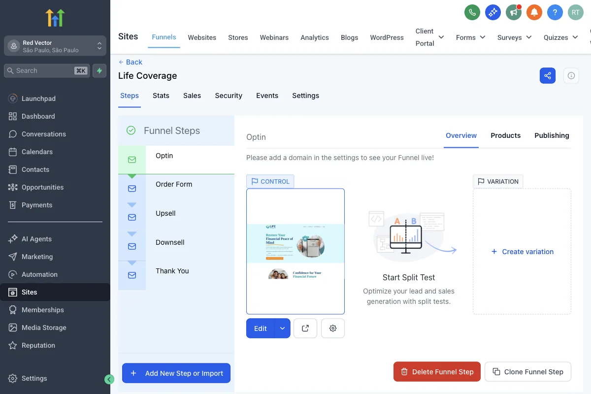Switch to the Products tab
Viewport: 591px width, 394px height.
click(505, 135)
